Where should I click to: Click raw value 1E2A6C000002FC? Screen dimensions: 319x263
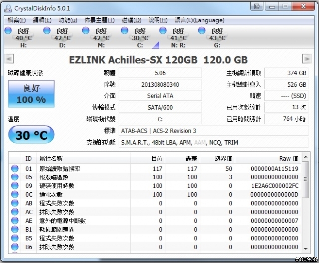(275, 186)
